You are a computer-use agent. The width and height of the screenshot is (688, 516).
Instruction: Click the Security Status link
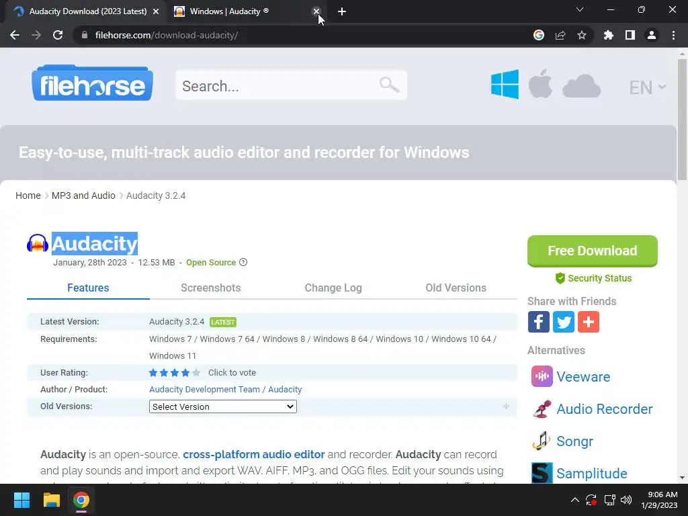pos(599,278)
